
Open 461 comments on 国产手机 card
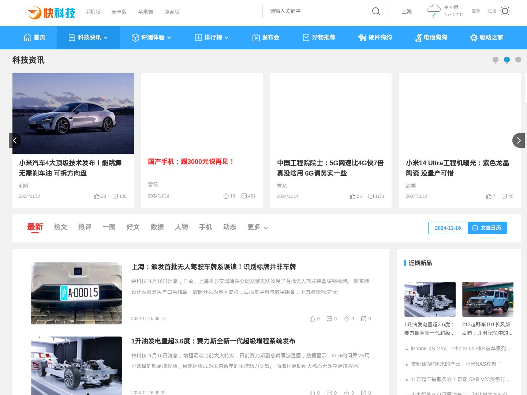(248, 196)
